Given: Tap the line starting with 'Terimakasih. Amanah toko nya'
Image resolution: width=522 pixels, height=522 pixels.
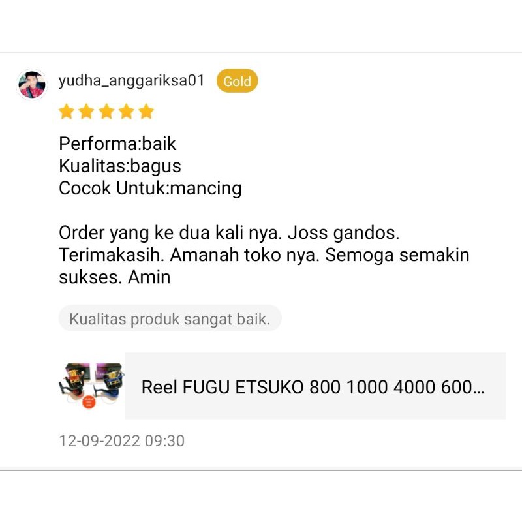Looking at the screenshot, I should tap(264, 255).
